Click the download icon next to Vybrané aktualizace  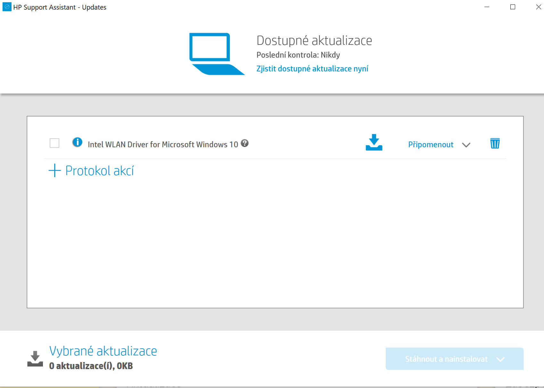[x=35, y=359]
